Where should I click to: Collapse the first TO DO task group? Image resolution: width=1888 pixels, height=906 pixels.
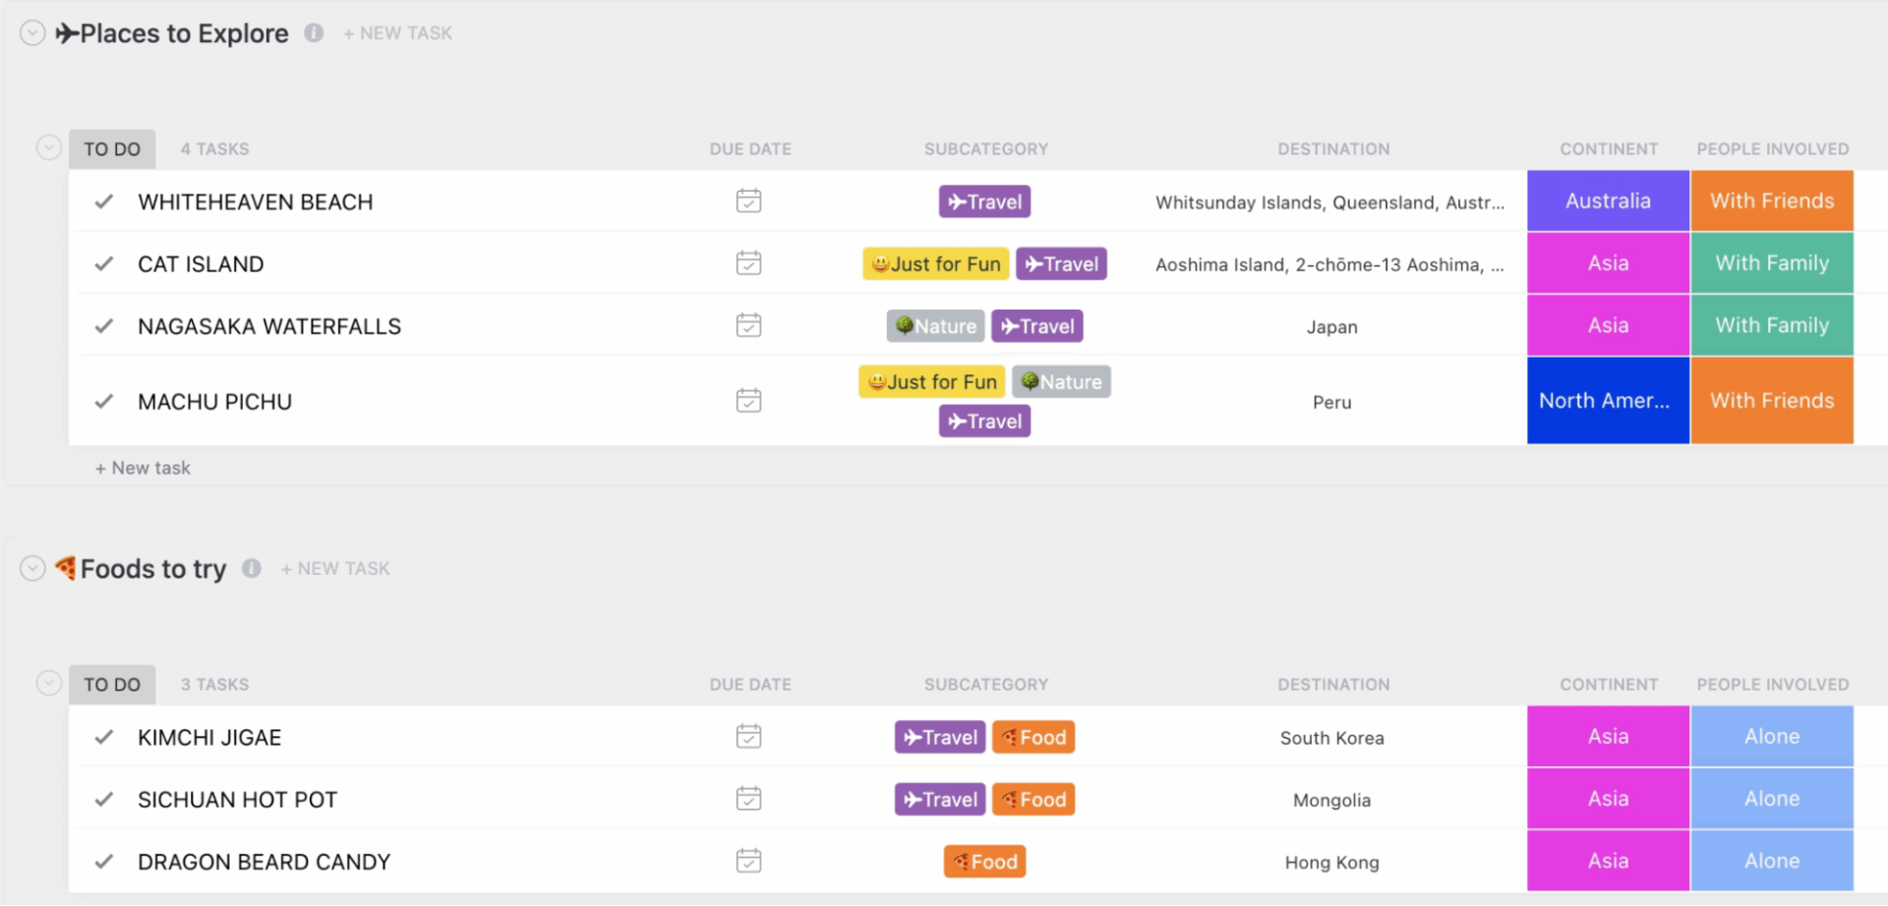pyautogui.click(x=48, y=148)
